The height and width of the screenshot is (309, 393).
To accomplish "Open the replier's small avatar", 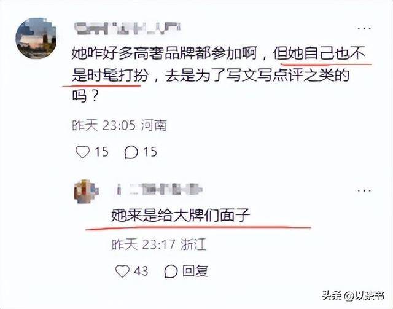I will 86,192.
